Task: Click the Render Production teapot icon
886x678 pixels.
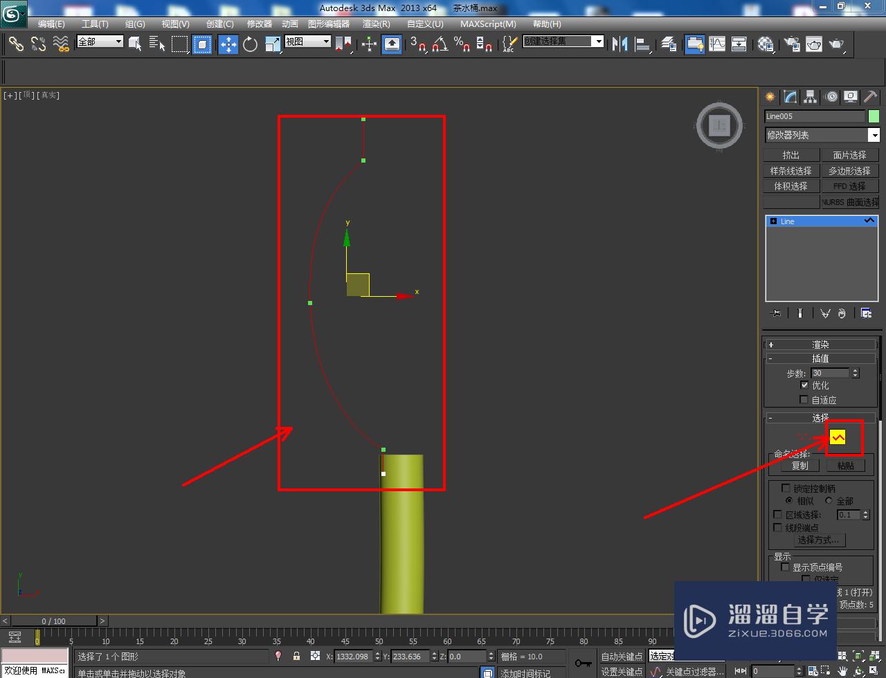Action: pos(837,44)
